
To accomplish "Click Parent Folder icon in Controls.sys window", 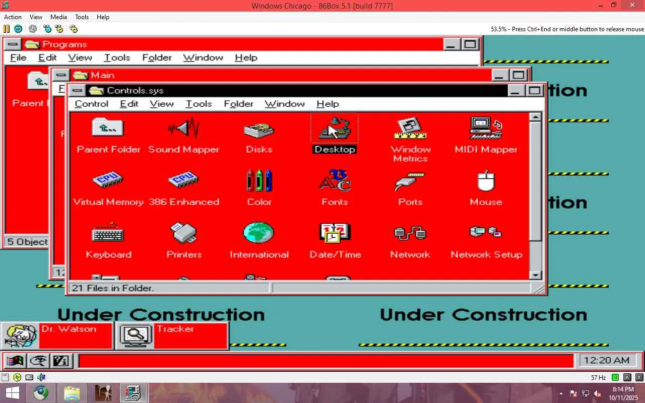I will tap(108, 127).
